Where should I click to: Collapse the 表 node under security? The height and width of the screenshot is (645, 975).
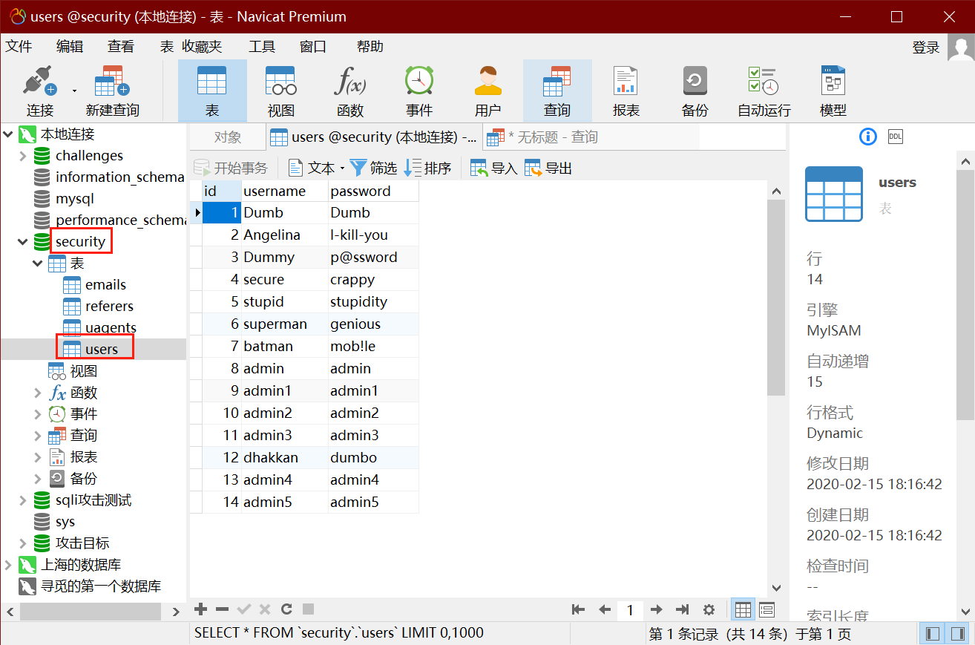(x=38, y=263)
